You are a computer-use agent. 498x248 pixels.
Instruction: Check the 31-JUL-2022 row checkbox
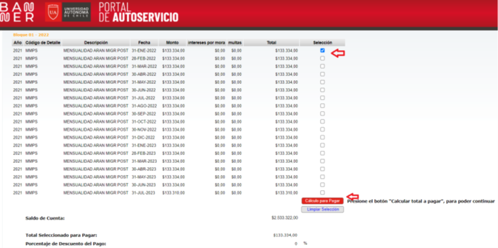(x=322, y=98)
